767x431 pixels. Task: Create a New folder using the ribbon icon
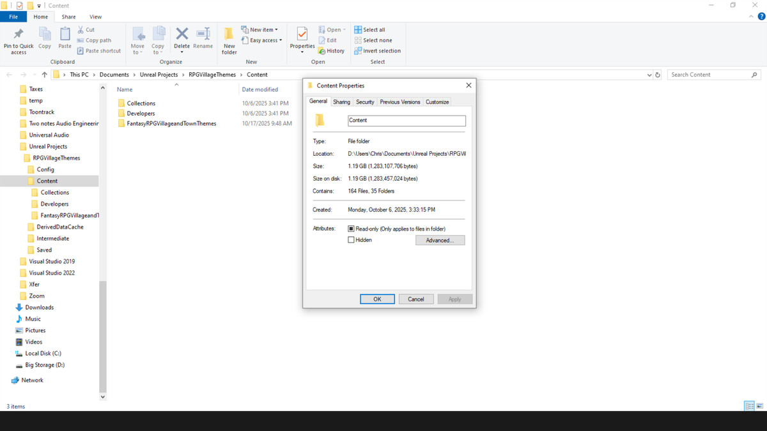(x=229, y=38)
